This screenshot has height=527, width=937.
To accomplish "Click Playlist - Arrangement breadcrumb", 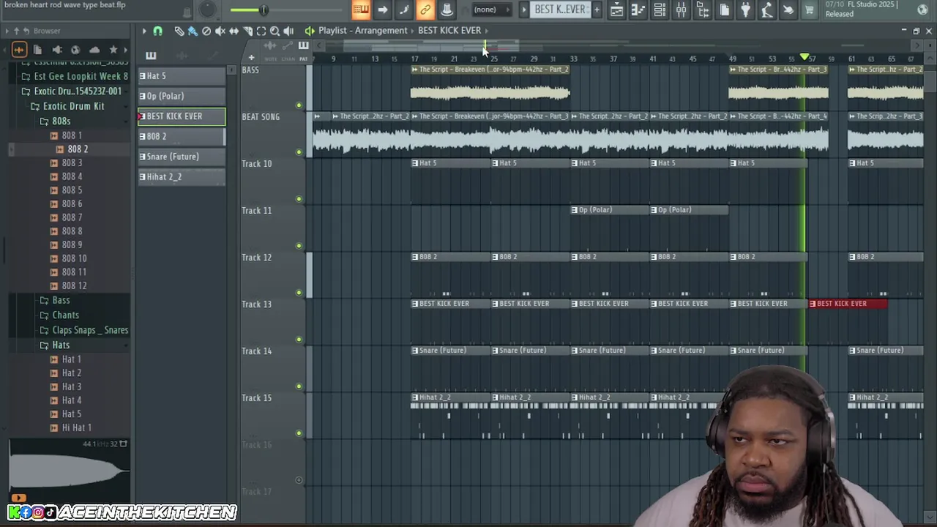I will [362, 31].
